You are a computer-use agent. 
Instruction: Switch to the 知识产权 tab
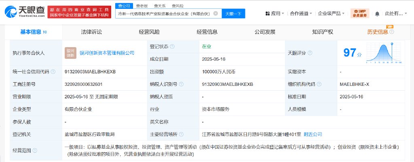(x=323, y=32)
